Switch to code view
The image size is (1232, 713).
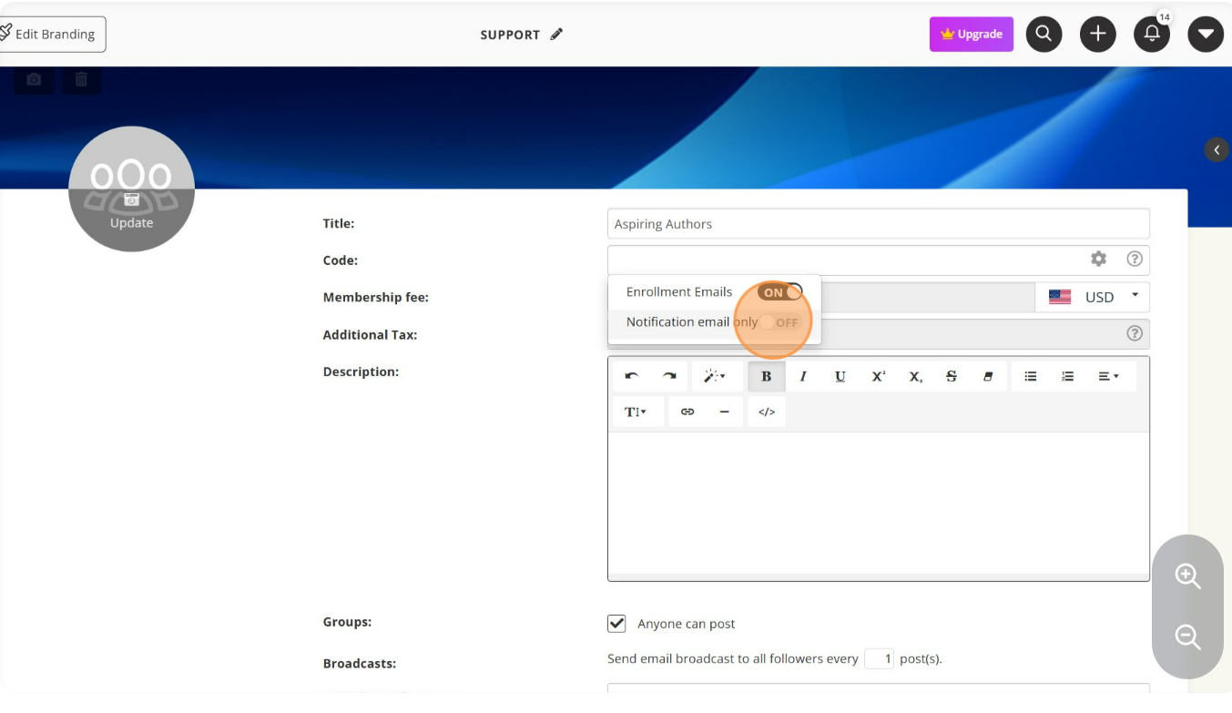767,412
